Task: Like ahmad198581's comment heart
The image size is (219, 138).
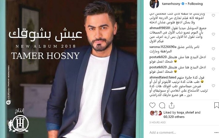Action: (213, 34)
